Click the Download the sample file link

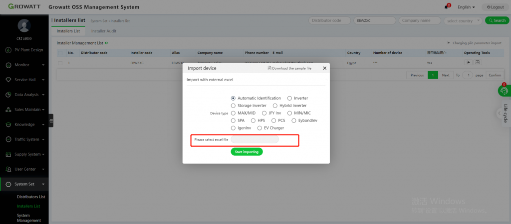pos(289,68)
